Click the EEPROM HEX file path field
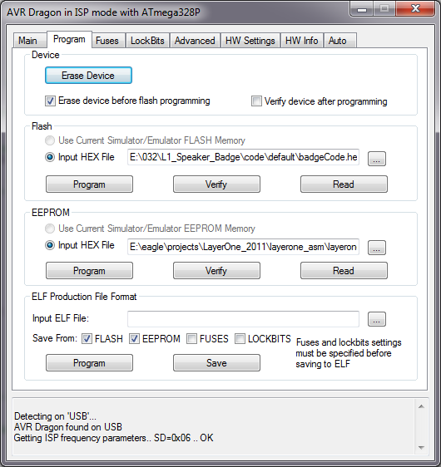Viewport: 441px width, 467px height. pyautogui.click(x=243, y=247)
